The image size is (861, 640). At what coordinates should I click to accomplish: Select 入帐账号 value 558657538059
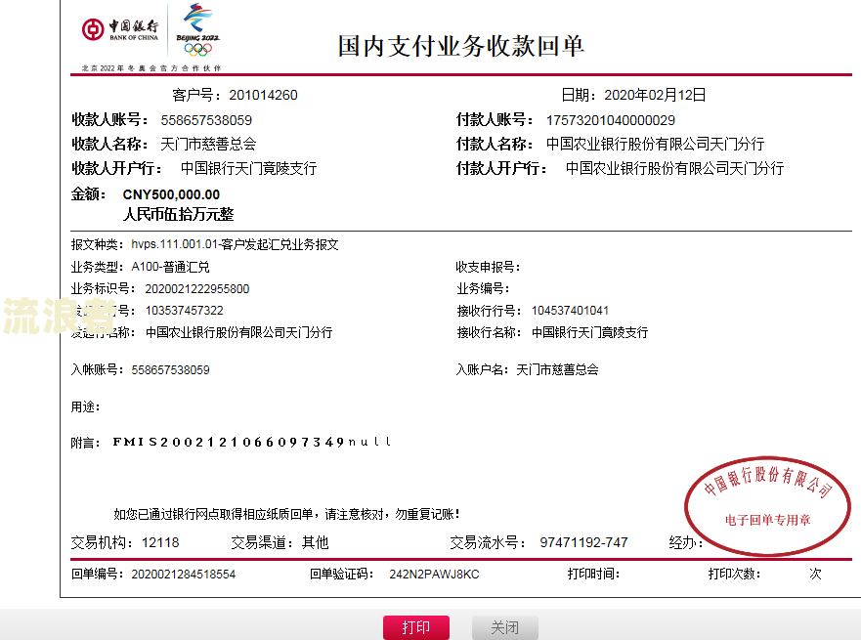click(170, 370)
